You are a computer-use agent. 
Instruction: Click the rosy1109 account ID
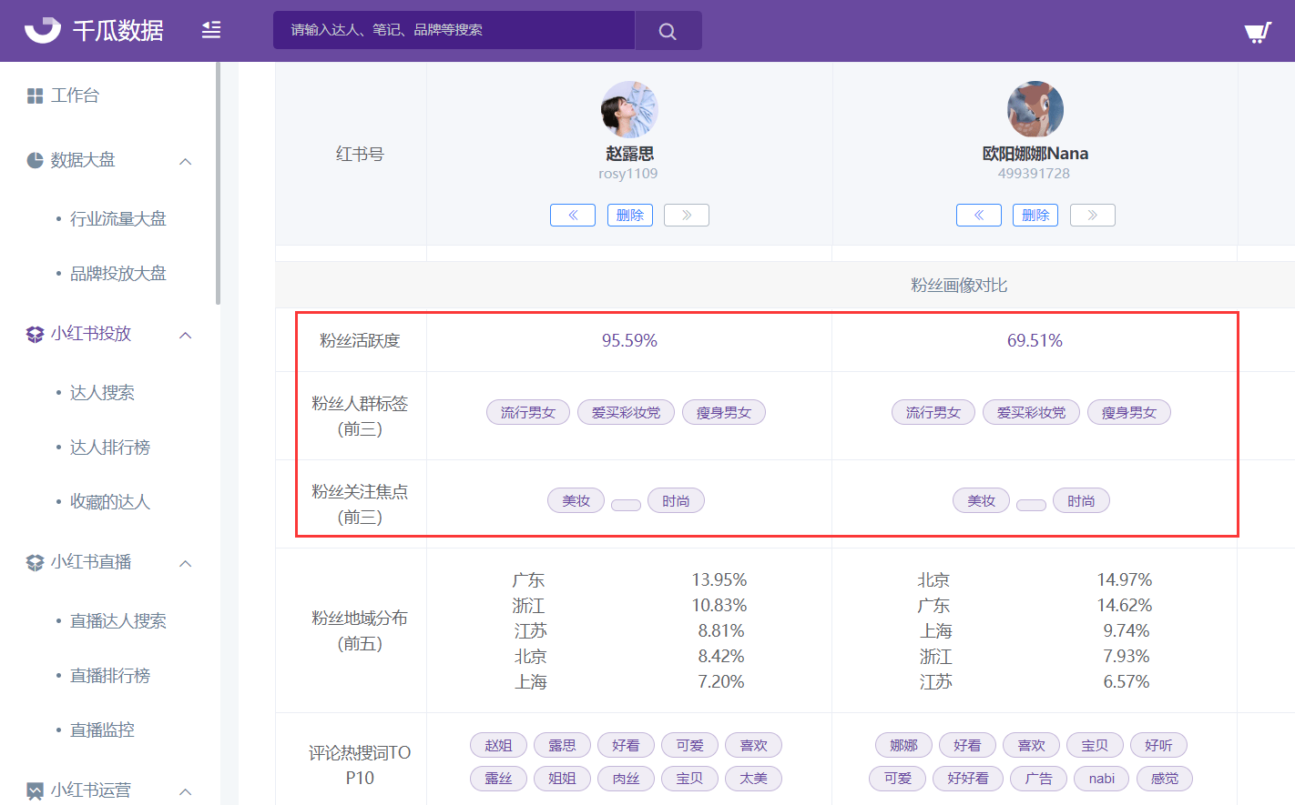(x=627, y=174)
